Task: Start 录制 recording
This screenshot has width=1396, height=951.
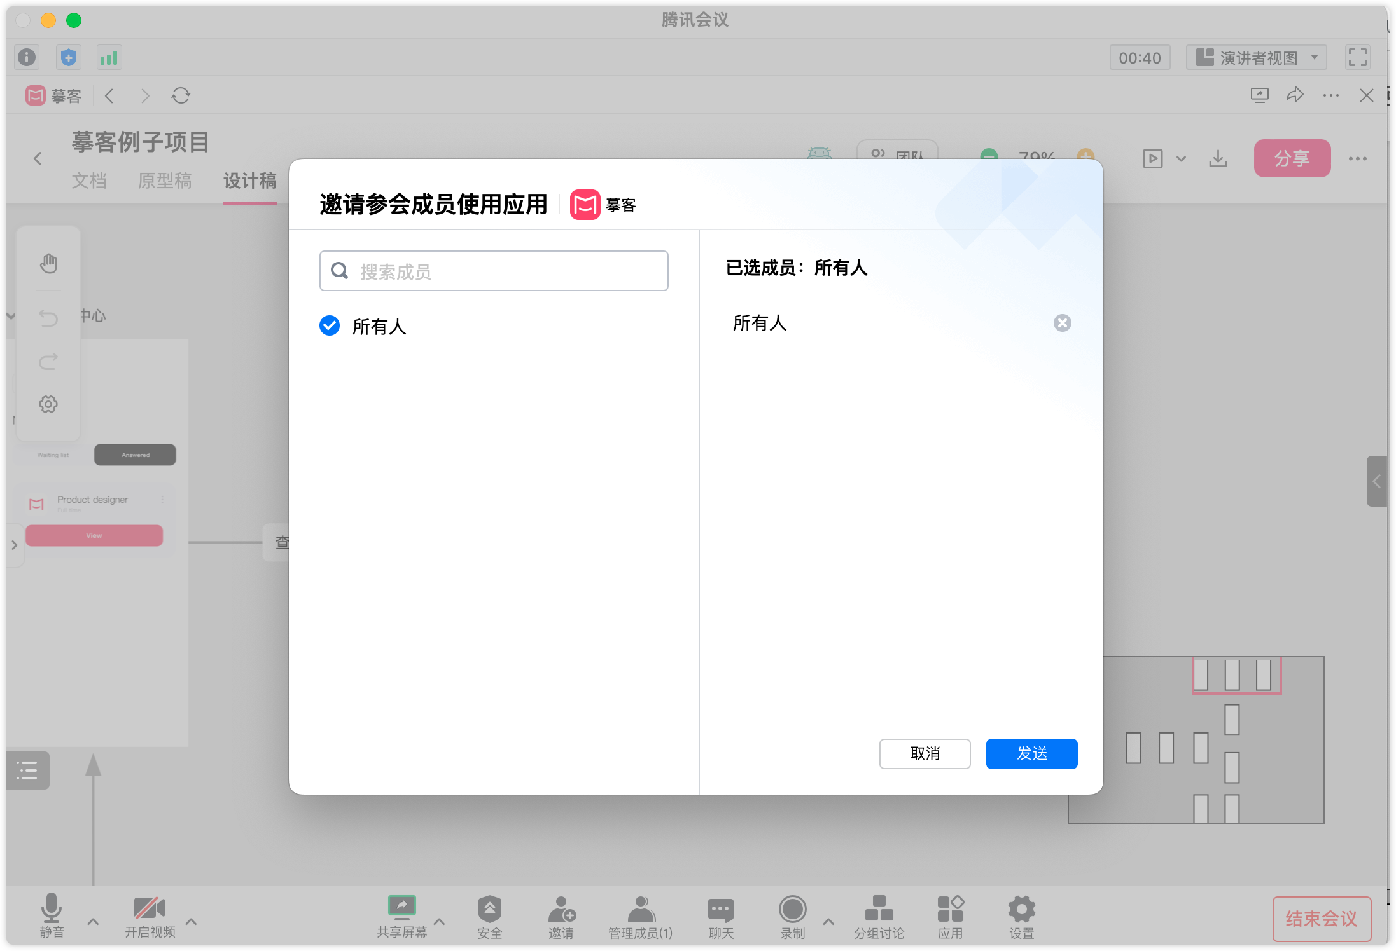Action: [x=793, y=917]
